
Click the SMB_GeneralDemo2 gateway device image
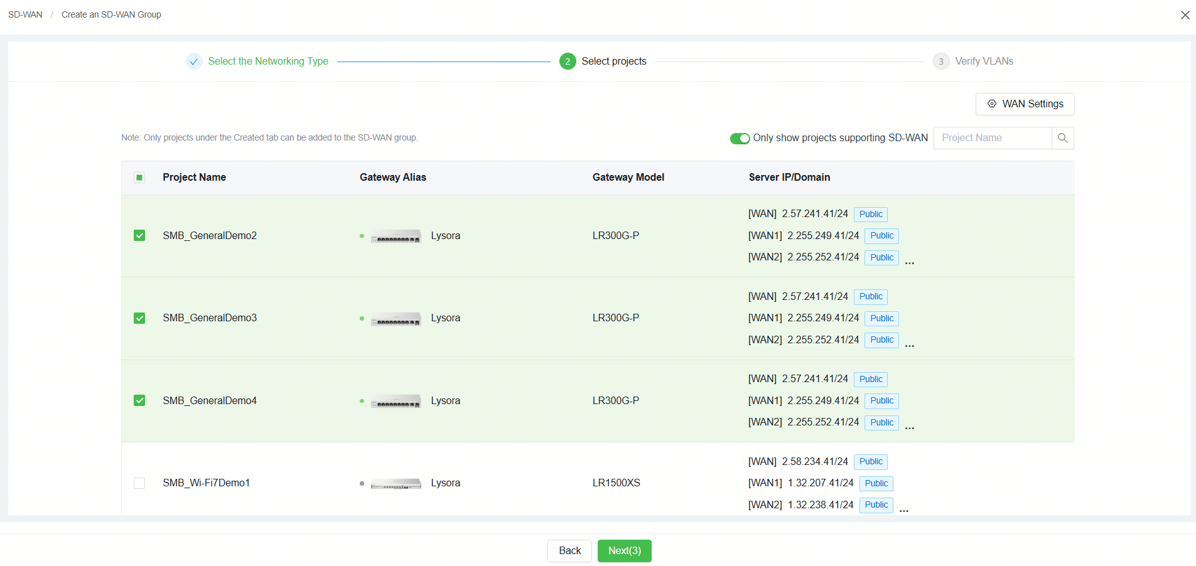[396, 236]
